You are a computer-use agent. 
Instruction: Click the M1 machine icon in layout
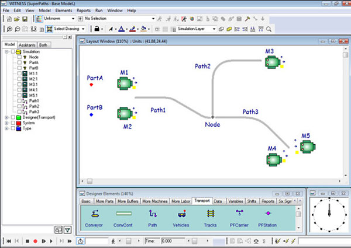click(125, 83)
